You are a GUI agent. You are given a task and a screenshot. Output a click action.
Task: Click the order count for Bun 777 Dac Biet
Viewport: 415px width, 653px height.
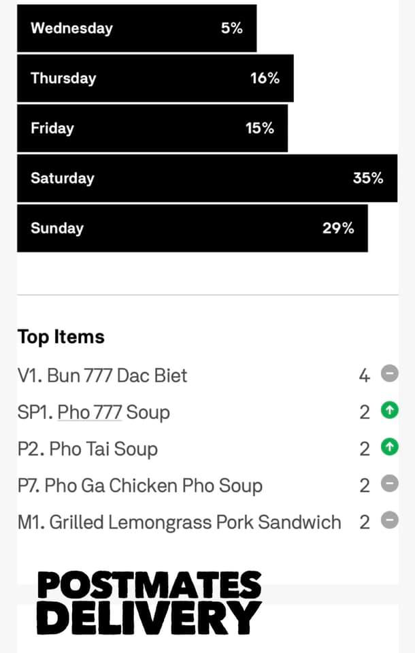[365, 375]
